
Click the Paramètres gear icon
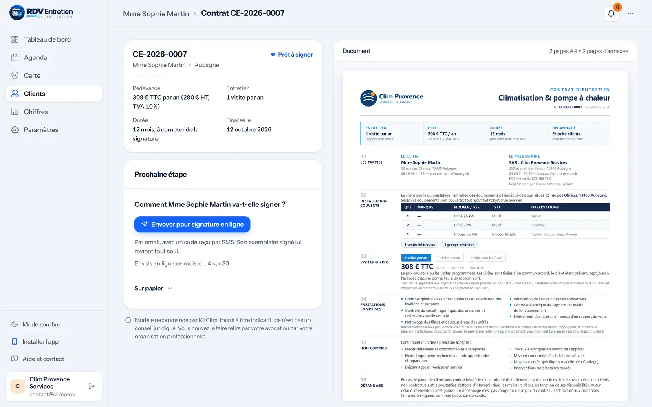click(15, 130)
